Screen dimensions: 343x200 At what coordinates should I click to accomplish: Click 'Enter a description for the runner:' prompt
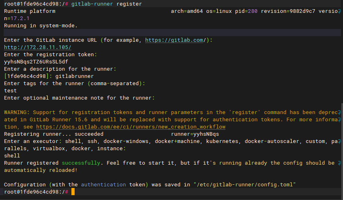click(x=60, y=69)
